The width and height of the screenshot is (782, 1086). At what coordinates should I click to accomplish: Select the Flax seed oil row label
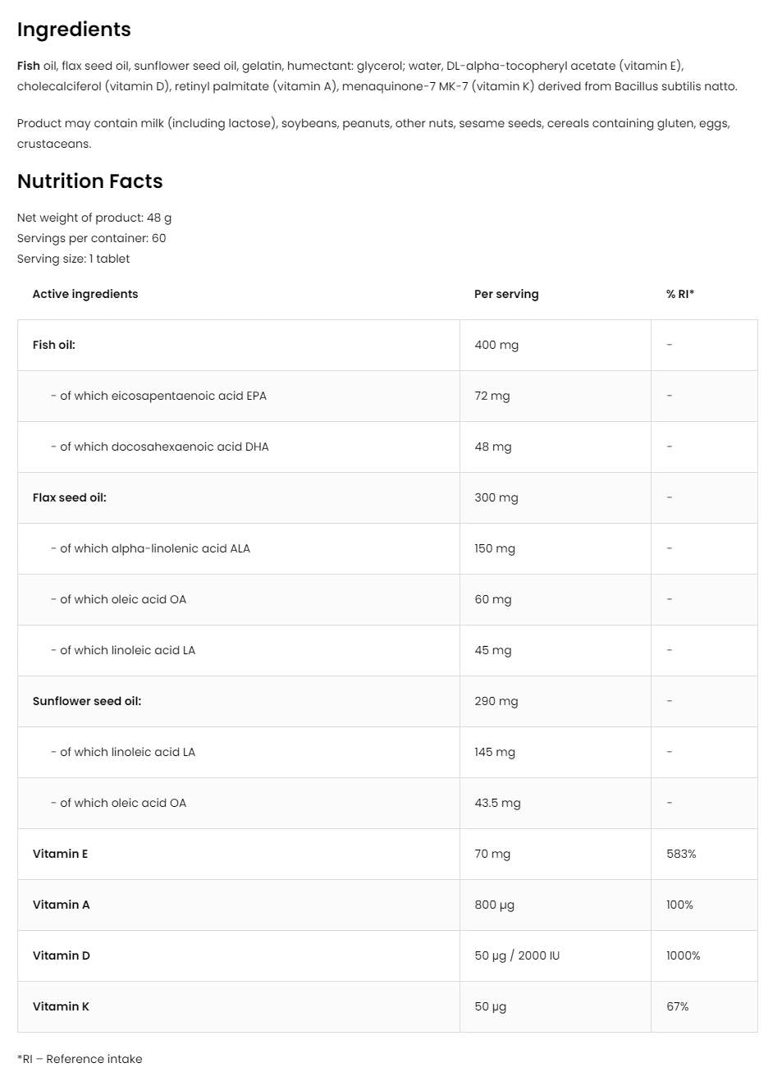[70, 497]
